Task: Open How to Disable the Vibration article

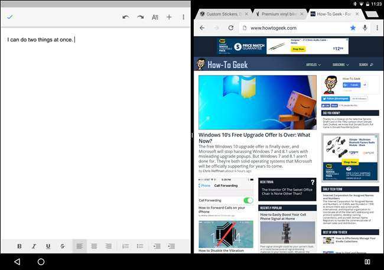Action: pyautogui.click(x=221, y=251)
